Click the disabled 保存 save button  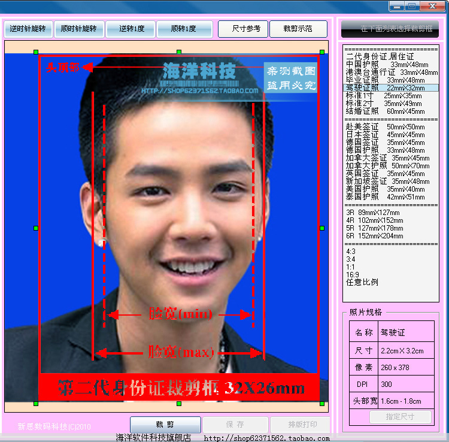[235, 425]
